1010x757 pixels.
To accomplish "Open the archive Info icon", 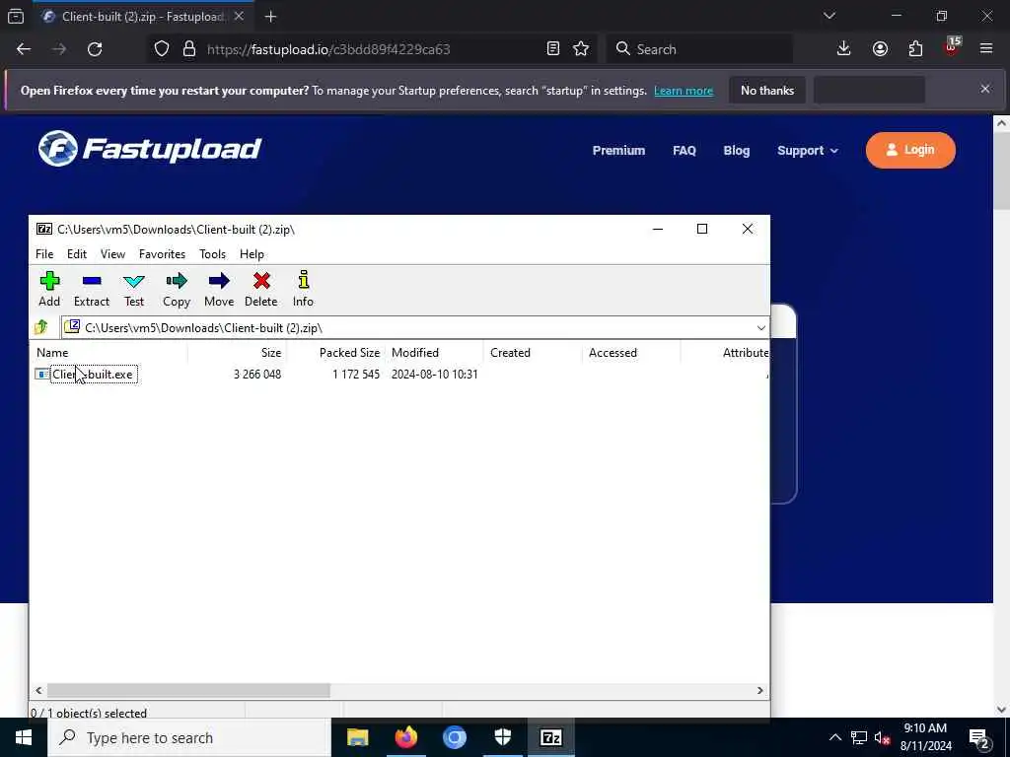I will click(303, 289).
